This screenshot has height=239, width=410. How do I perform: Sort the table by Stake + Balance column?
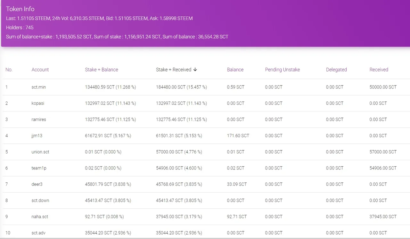(102, 70)
